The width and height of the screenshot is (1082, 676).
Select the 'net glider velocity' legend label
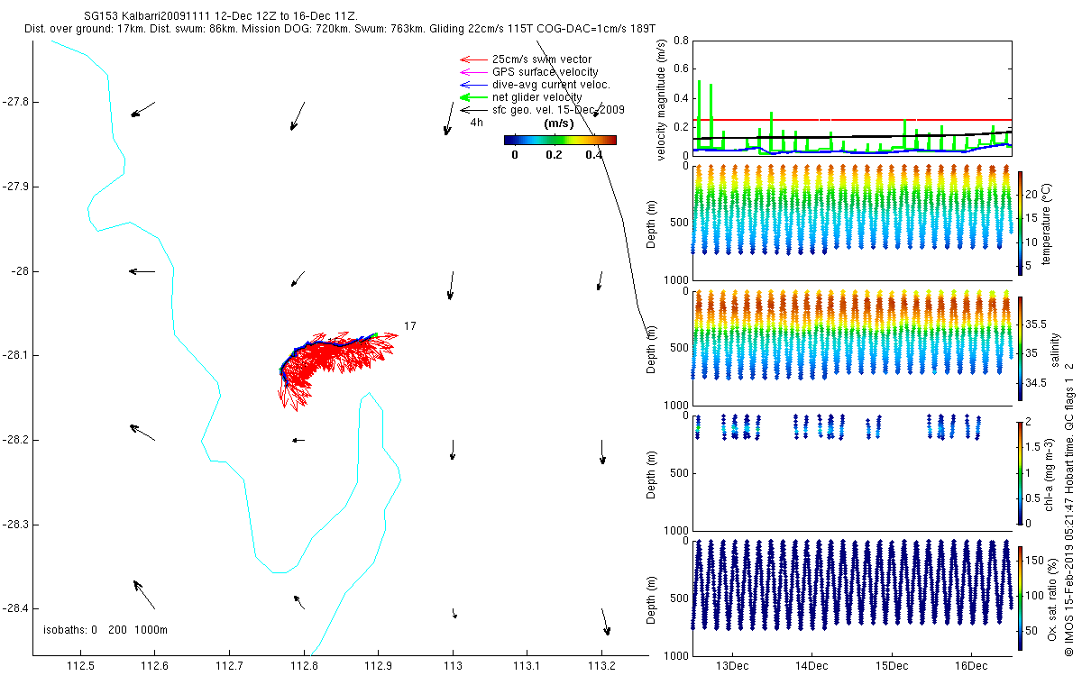tap(536, 97)
